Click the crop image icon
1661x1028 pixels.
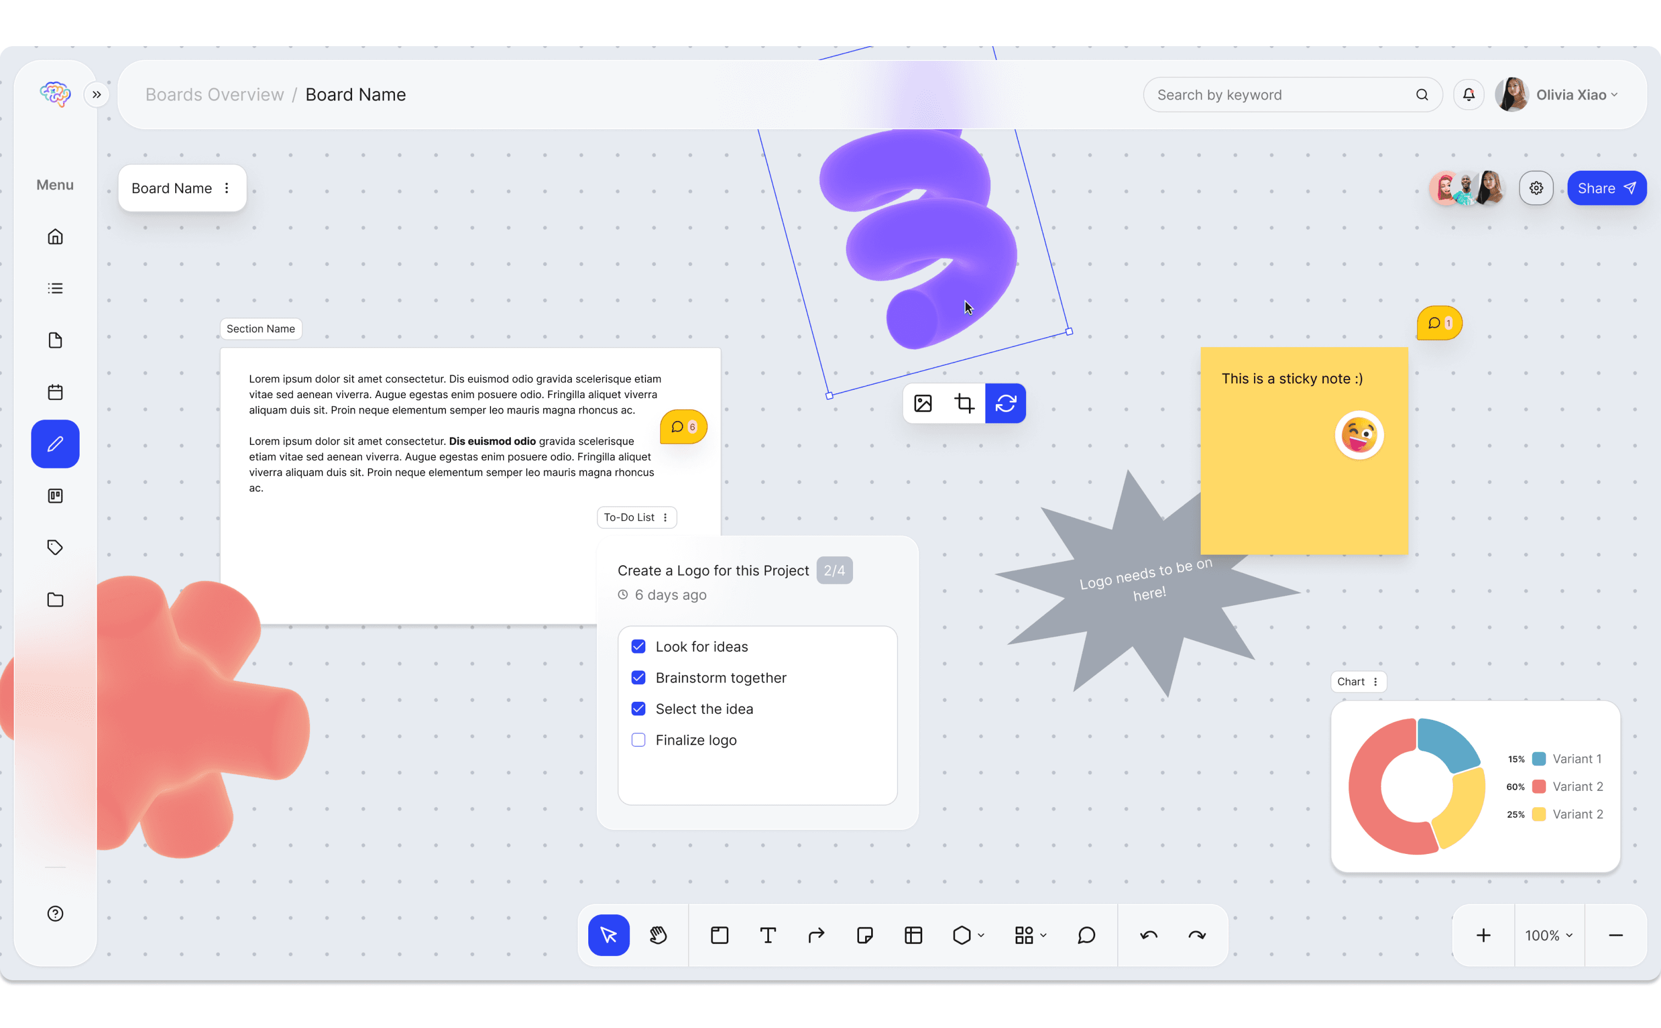coord(964,403)
